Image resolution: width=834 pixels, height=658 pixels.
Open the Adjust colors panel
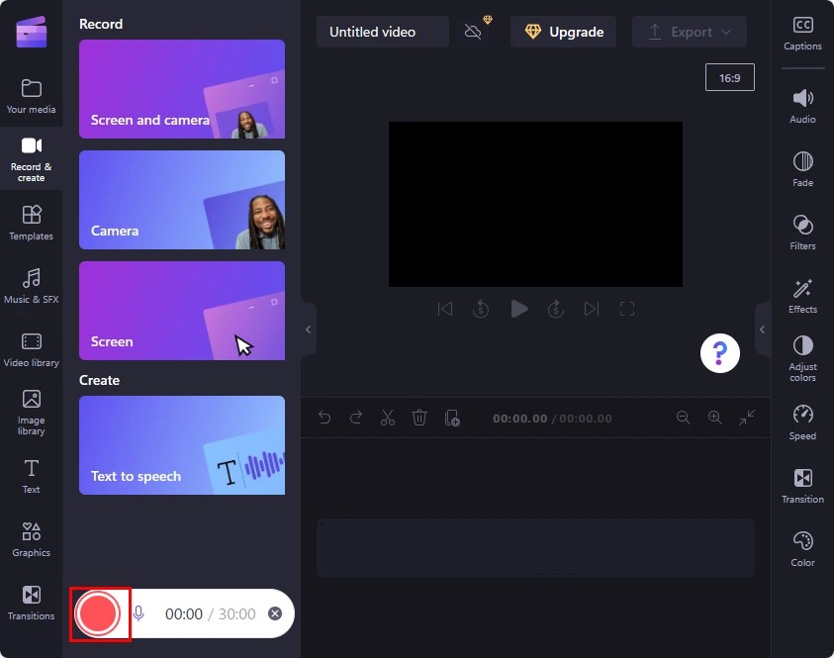point(801,358)
